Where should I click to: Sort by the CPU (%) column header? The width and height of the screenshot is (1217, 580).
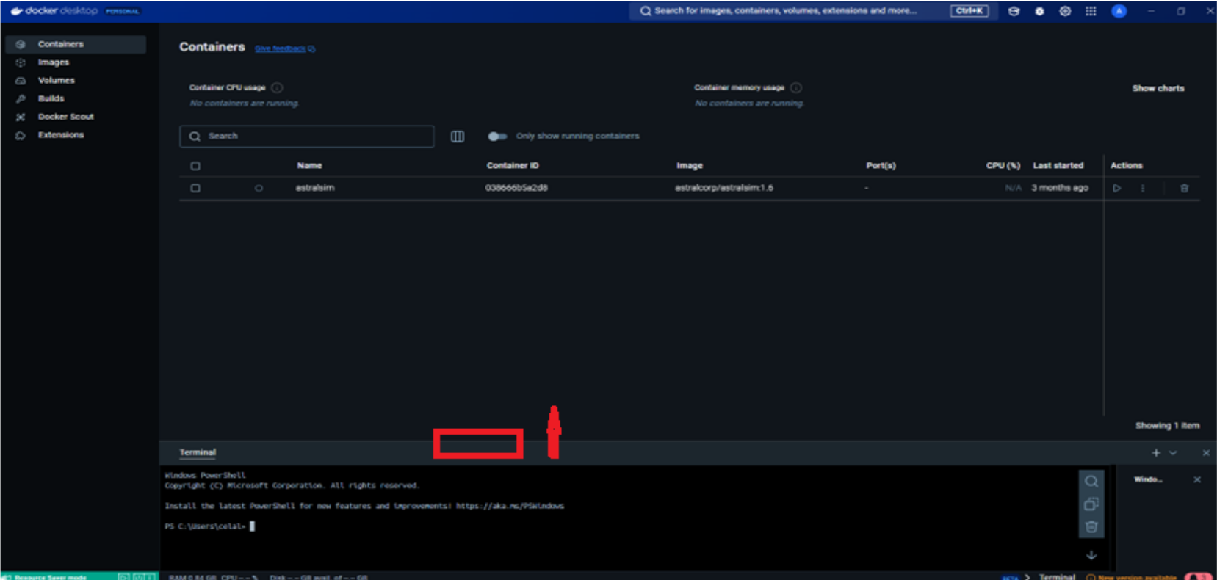pyautogui.click(x=1003, y=166)
